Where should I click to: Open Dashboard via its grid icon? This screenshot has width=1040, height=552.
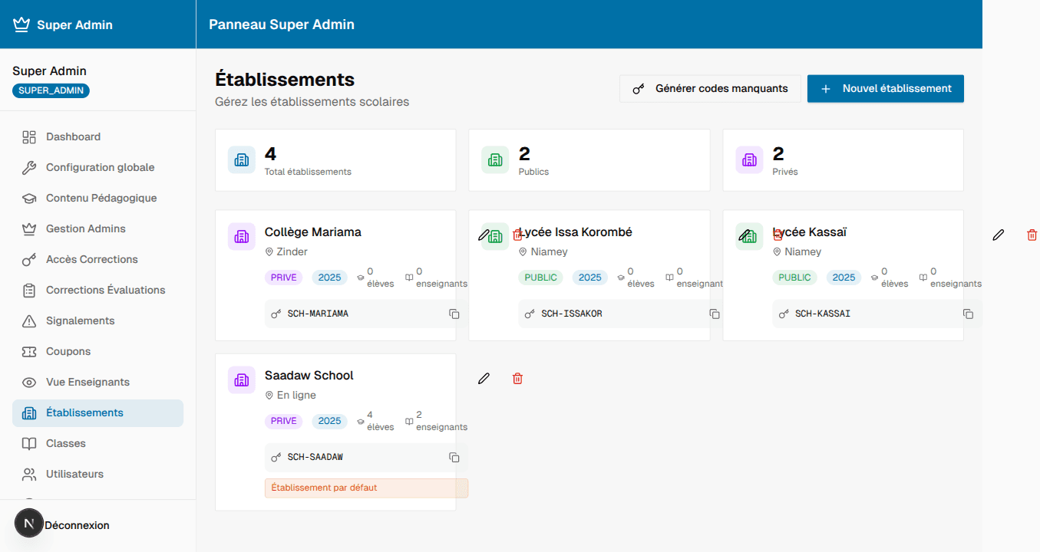pos(29,137)
